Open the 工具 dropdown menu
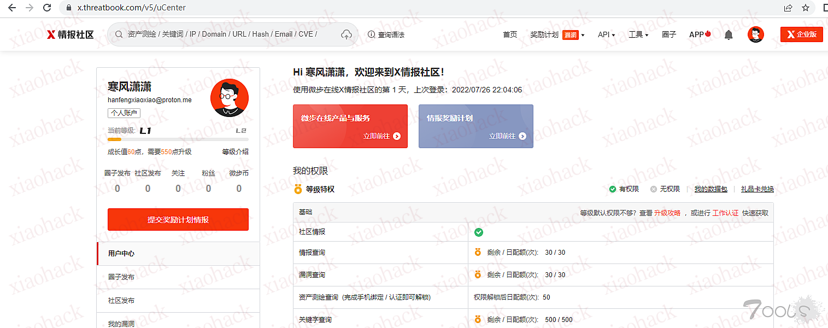The height and width of the screenshot is (328, 828). (x=638, y=34)
